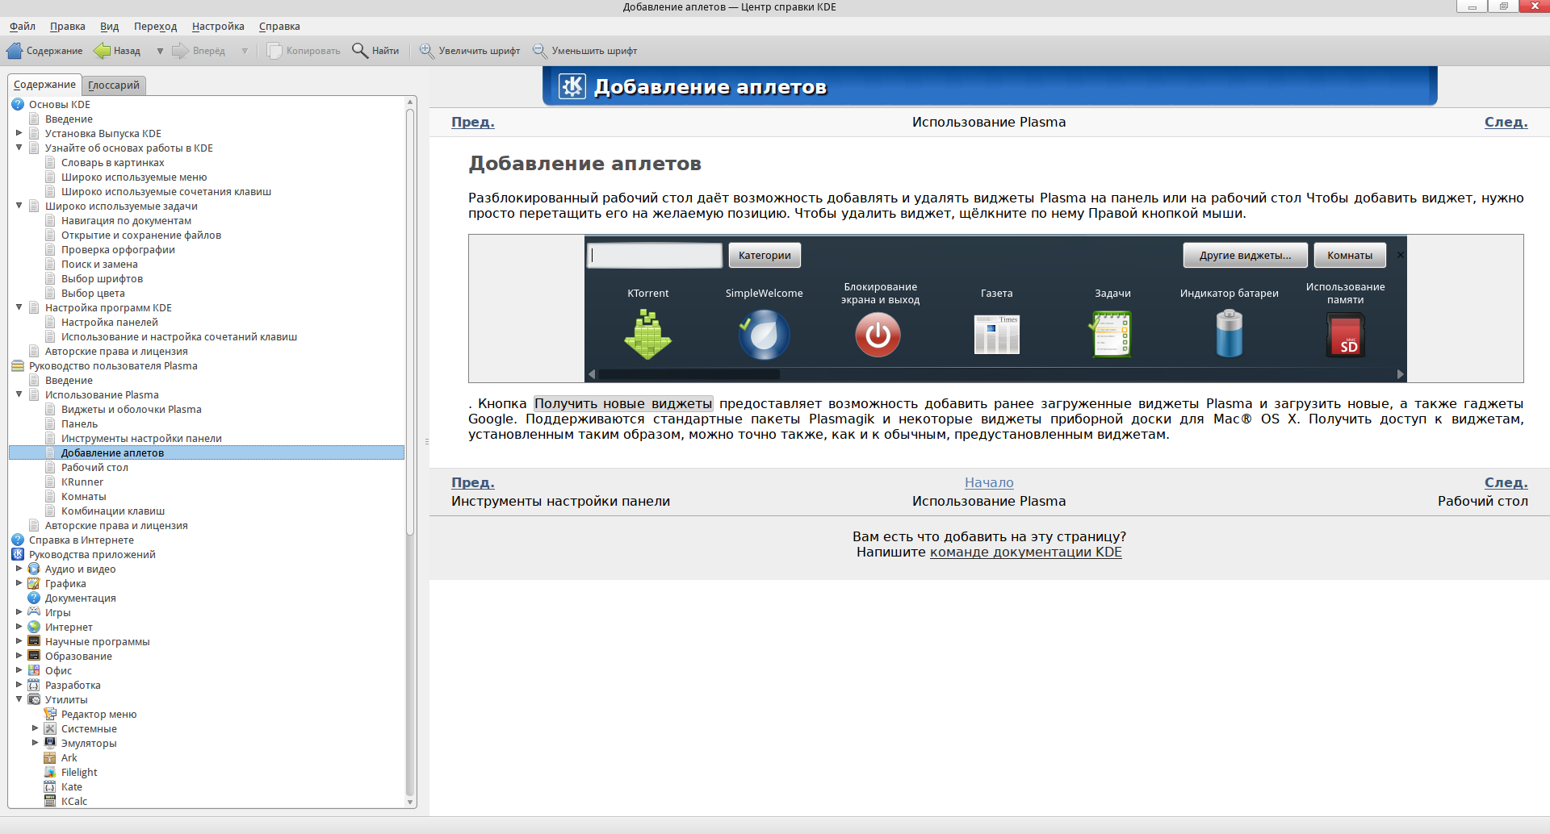This screenshot has height=834, width=1550.
Task: Click the Индикатор батареи battery icon
Action: click(1230, 334)
